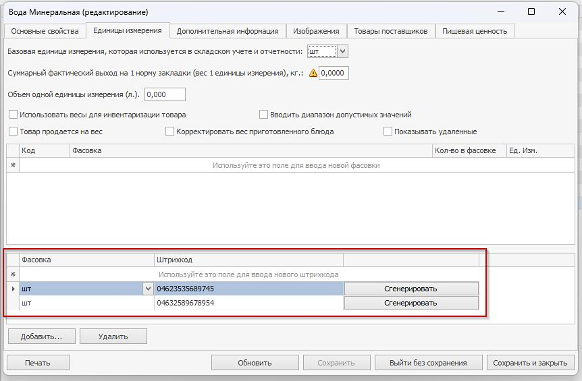Click the Добавить... button
The image size is (582, 381).
[41, 336]
